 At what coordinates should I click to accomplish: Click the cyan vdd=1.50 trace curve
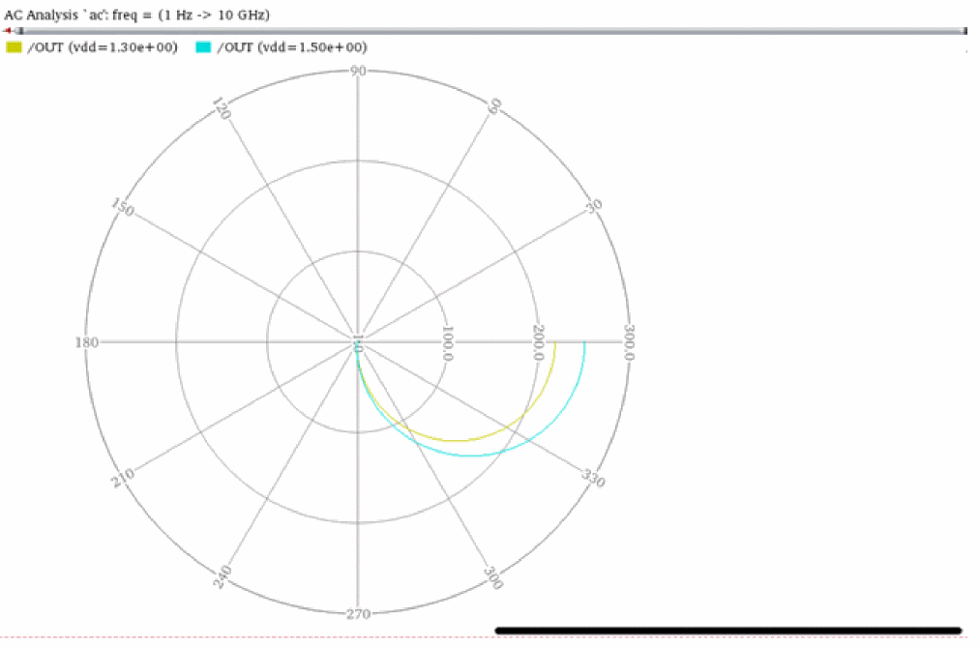(472, 456)
